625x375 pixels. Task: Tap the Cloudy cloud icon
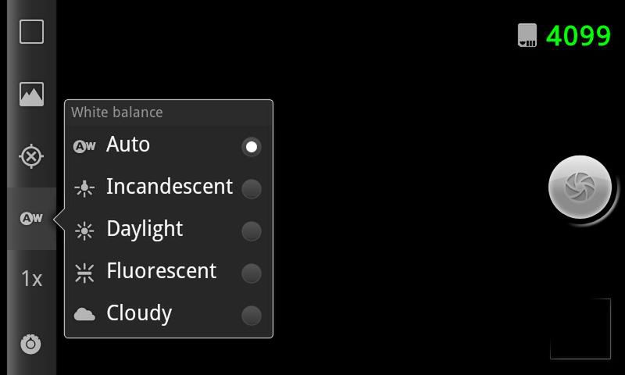(84, 314)
